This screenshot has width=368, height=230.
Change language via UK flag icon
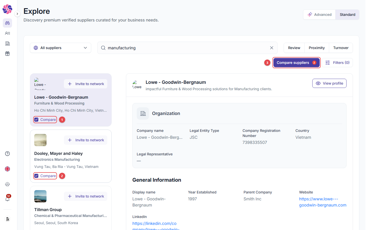point(7,169)
